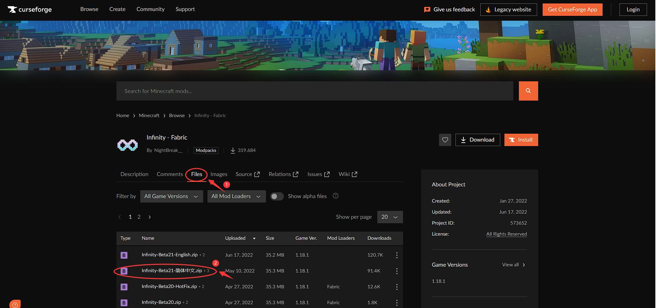Open the Show per page 20 dropdown
The width and height of the screenshot is (656, 308).
(x=390, y=217)
